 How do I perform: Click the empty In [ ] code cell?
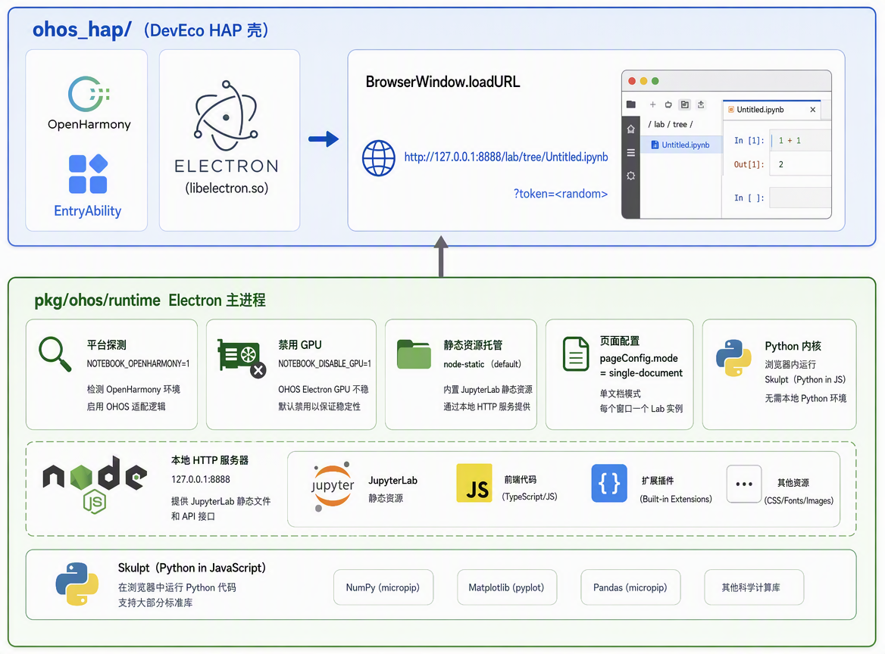click(x=800, y=198)
